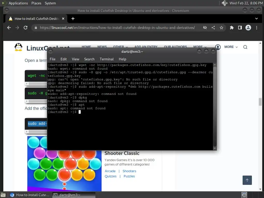Bookmark this page with the star
This screenshot has height=198, width=264.
(x=221, y=28)
